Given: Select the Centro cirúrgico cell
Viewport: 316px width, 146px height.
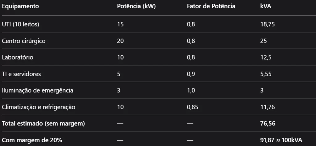Looking at the screenshot, I should click(24, 41).
